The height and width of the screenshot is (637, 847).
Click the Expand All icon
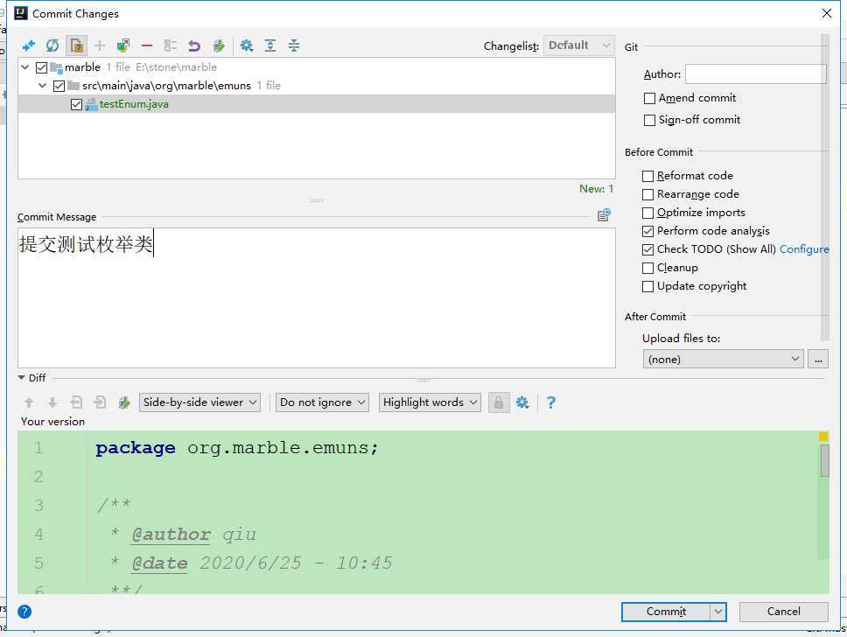pyautogui.click(x=270, y=45)
